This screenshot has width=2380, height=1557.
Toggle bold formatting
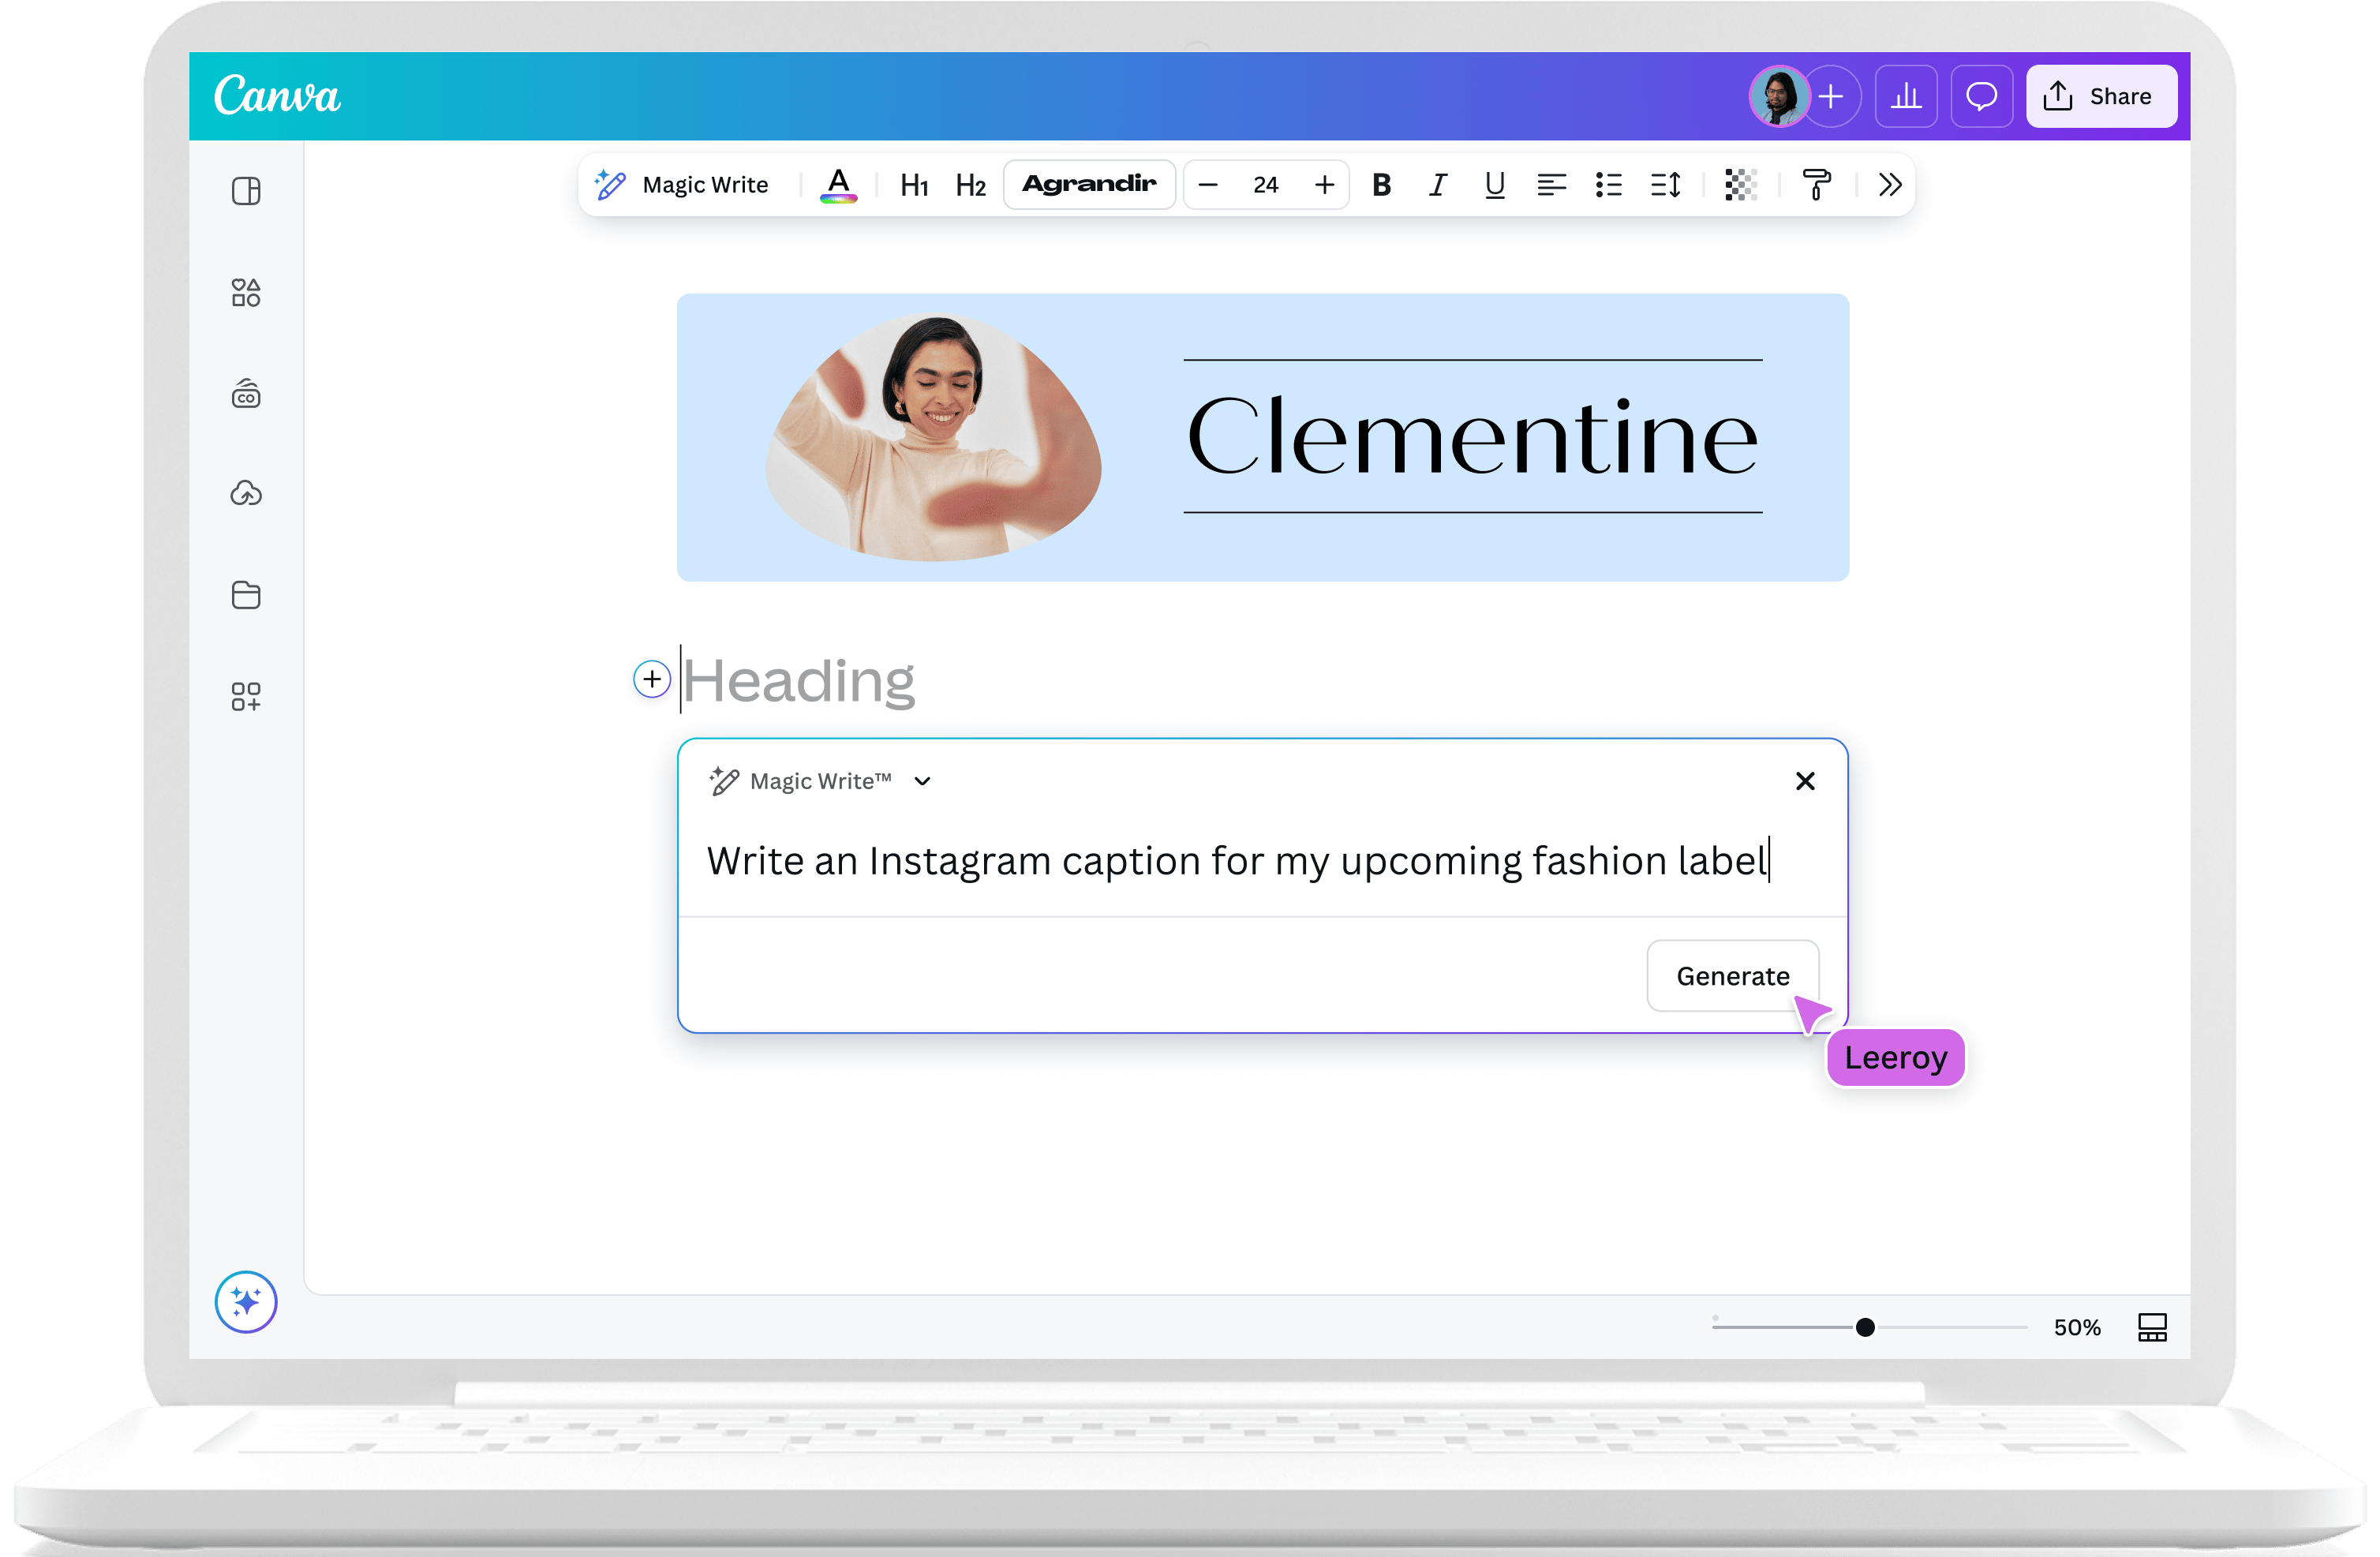click(1381, 185)
